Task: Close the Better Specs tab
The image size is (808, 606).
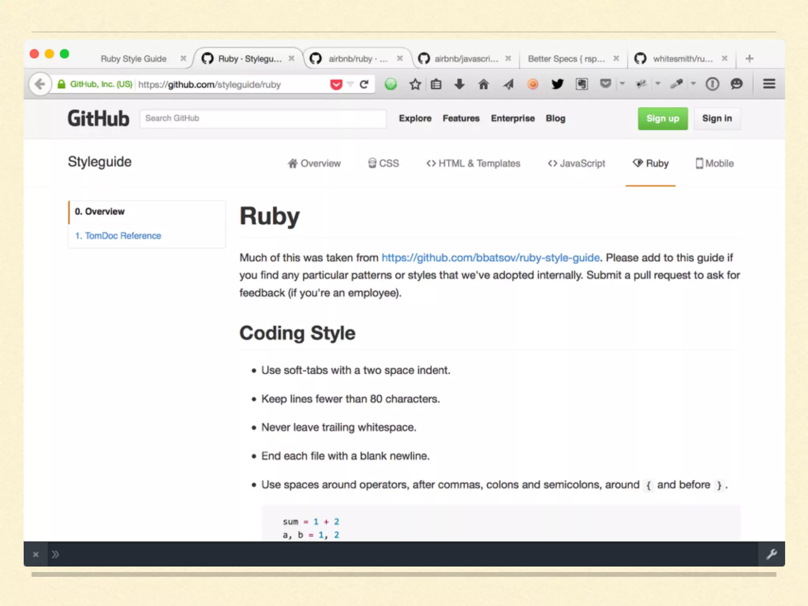Action: tap(616, 58)
